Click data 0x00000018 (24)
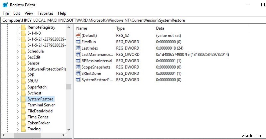The image size is (266, 139). (170, 48)
